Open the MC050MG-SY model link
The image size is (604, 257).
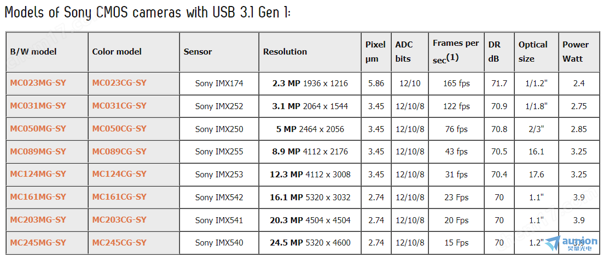pos(38,129)
